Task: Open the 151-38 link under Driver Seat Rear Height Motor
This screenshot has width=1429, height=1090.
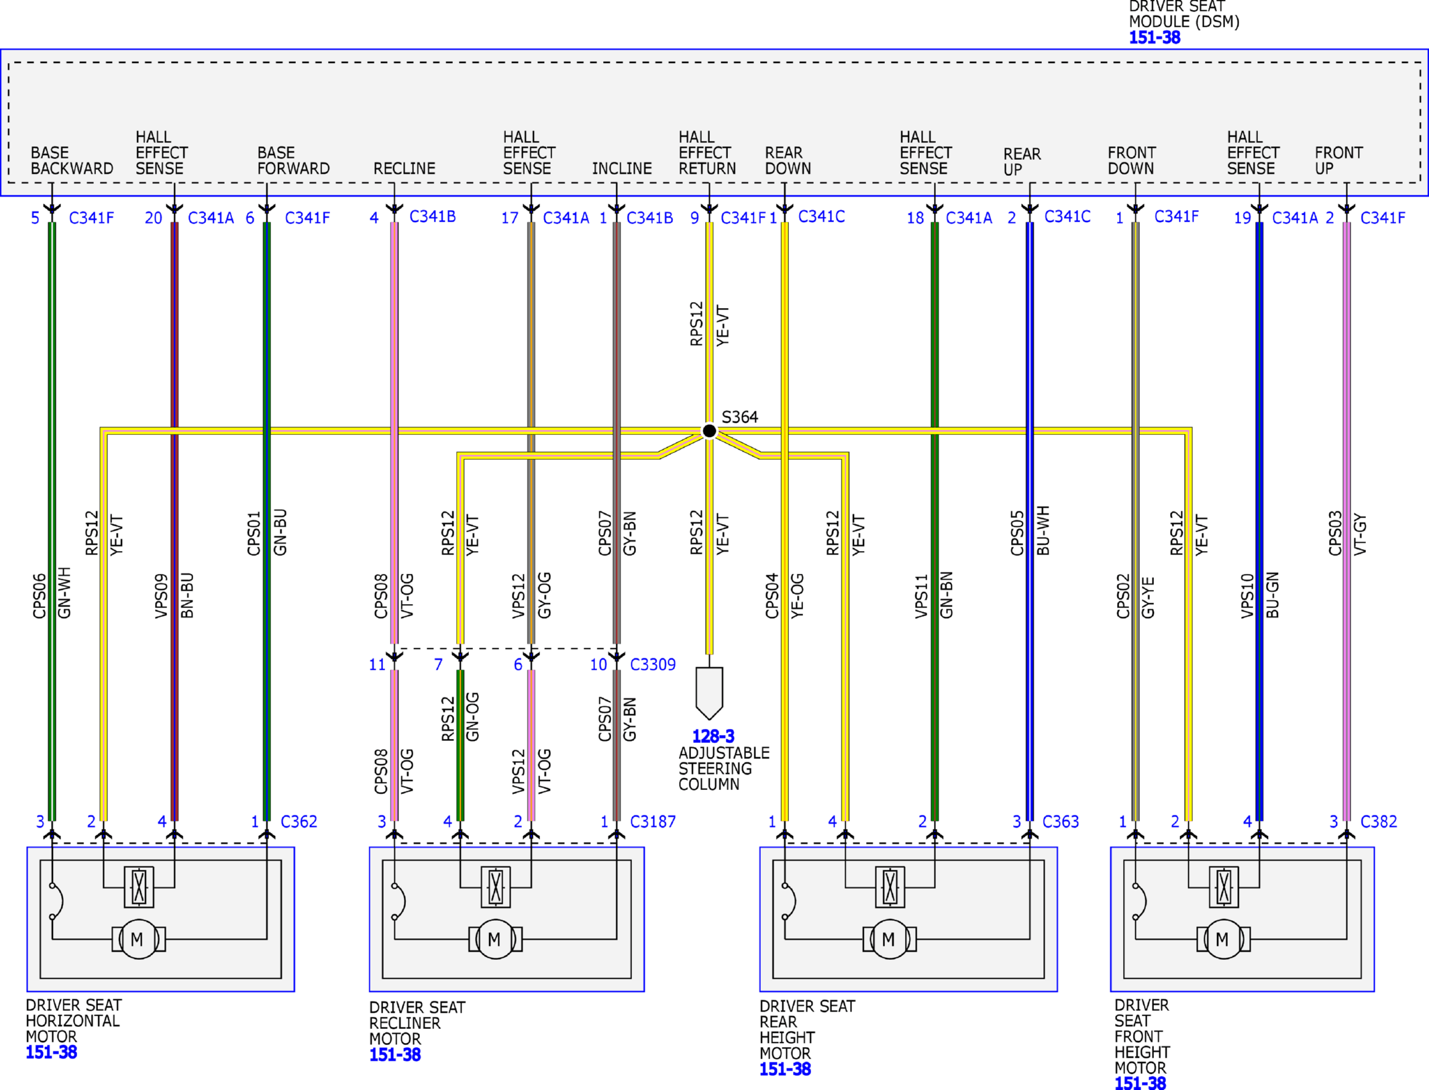Action: point(785,1069)
